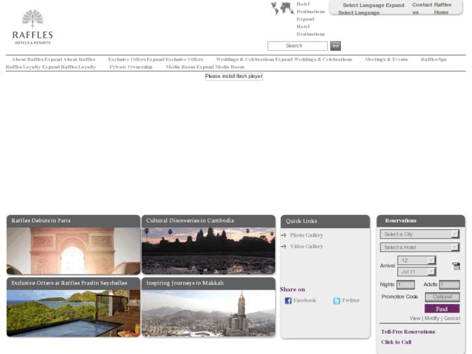Open the arrival month dropdown Jul 11
Screen dimensions: 472x354
pos(417,272)
